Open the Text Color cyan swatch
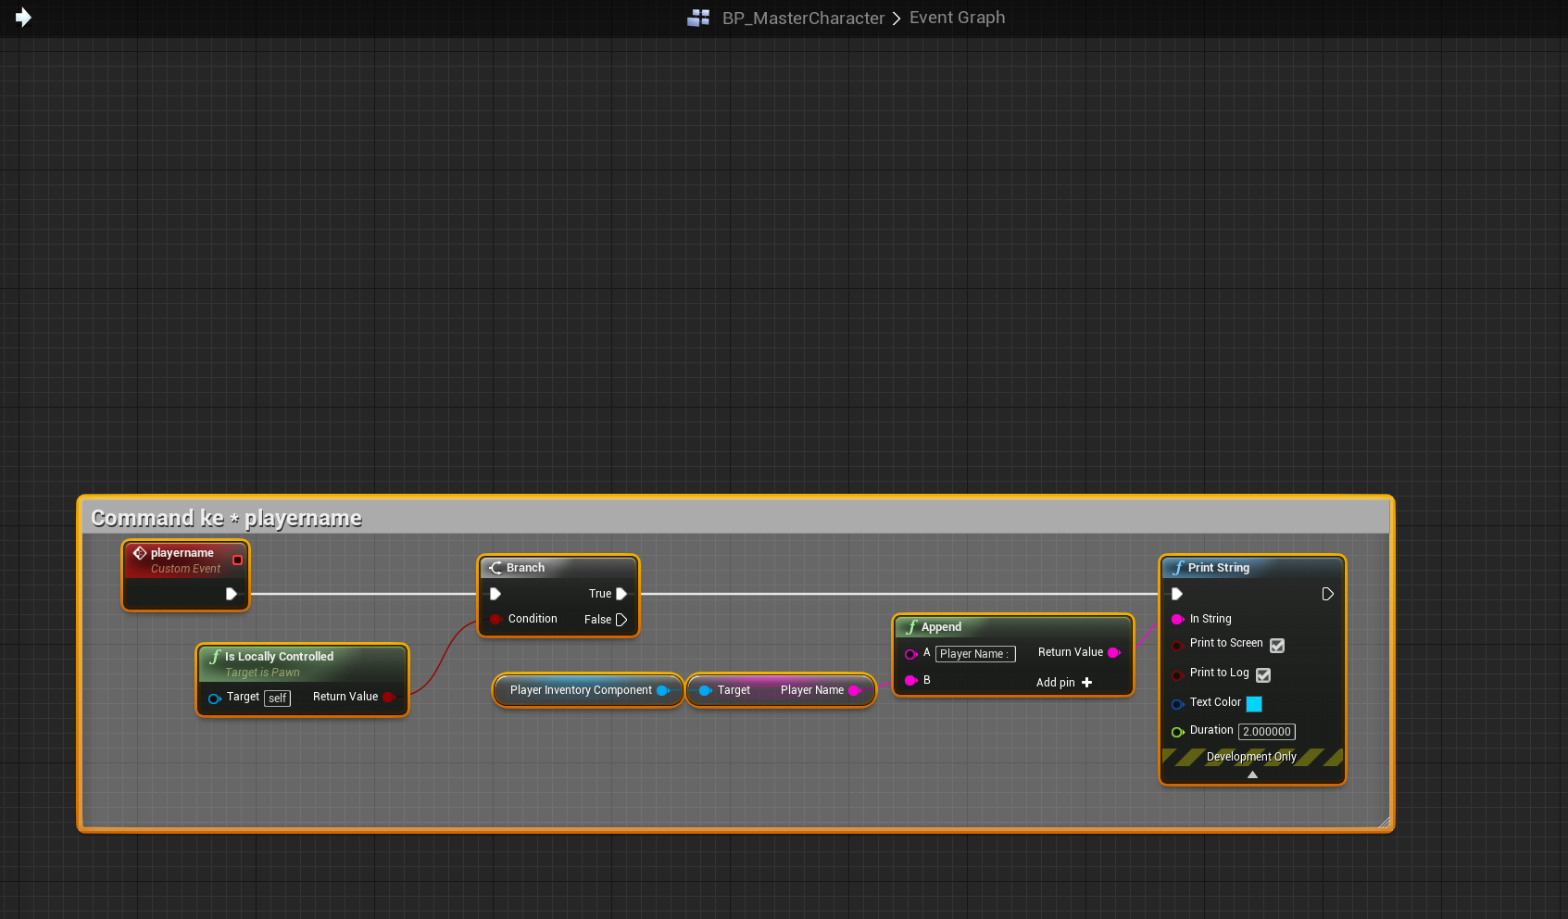1568x919 pixels. (1254, 704)
